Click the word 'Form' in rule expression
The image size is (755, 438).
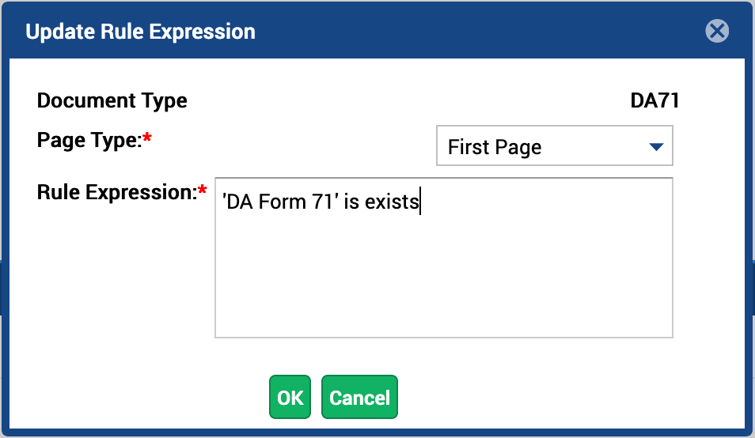(x=283, y=202)
